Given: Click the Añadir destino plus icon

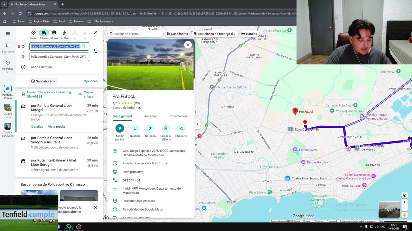Looking at the screenshot, I should pyautogui.click(x=23, y=67).
